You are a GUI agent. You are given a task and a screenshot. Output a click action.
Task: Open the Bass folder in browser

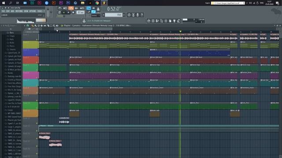(11, 32)
